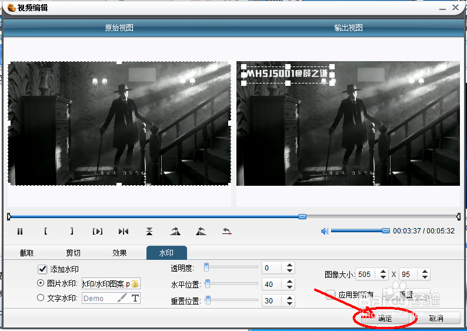Click the 取消 button
Image resolution: width=467 pixels, height=331 pixels.
click(436, 319)
